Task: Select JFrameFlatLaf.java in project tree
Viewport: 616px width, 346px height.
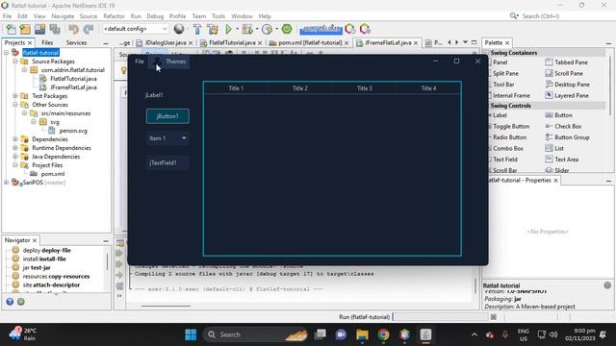Action: tap(73, 87)
